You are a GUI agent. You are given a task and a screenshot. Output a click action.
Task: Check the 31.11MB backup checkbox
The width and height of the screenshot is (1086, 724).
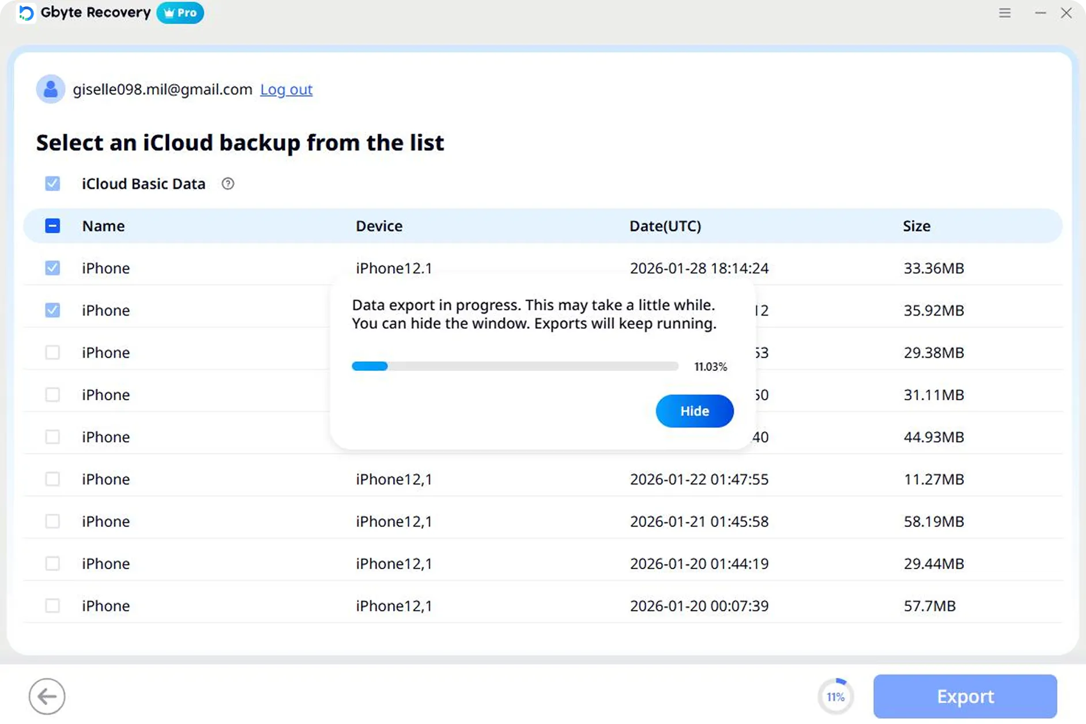[x=52, y=395]
